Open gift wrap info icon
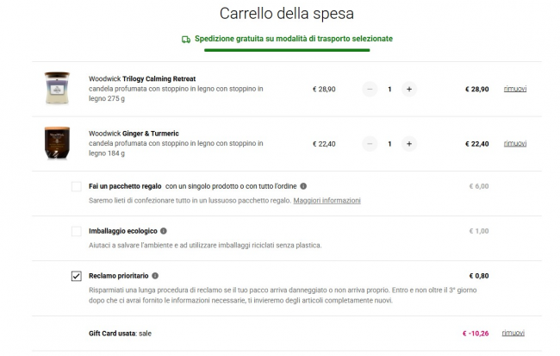Image resolution: width=560 pixels, height=356 pixels. point(303,186)
